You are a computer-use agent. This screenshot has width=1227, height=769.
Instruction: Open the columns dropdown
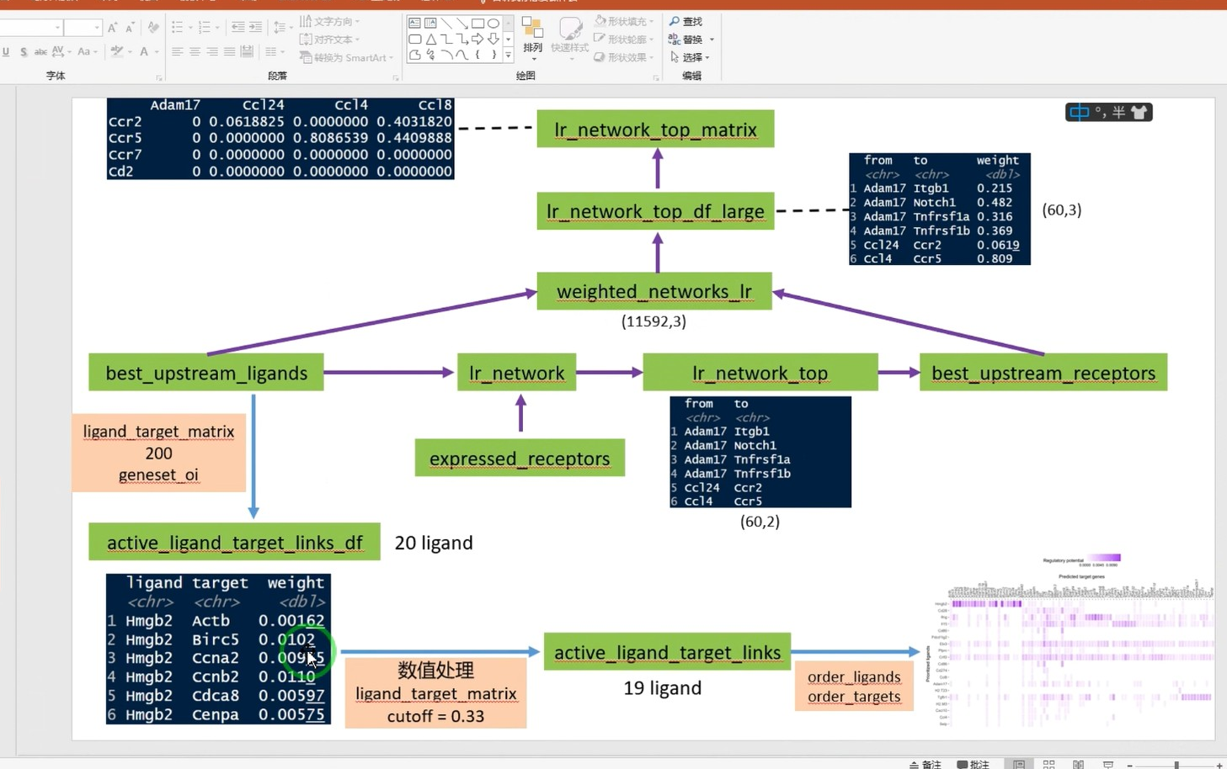point(273,51)
